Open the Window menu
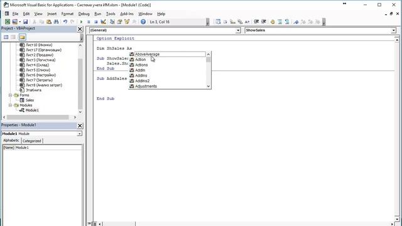This screenshot has width=402, height=226. [145, 14]
